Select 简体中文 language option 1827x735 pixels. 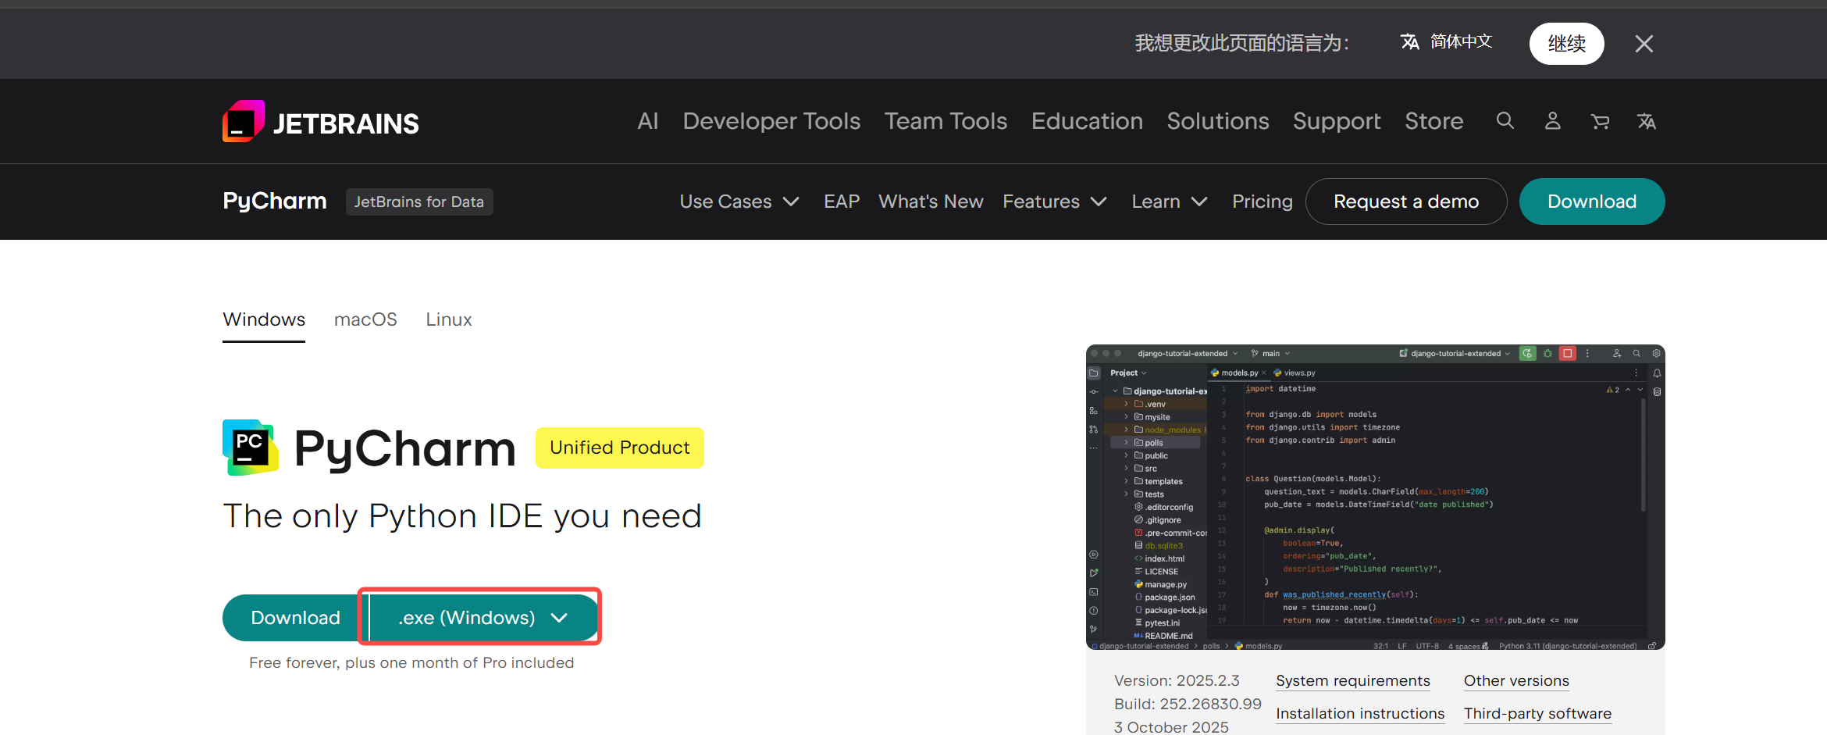click(1446, 42)
